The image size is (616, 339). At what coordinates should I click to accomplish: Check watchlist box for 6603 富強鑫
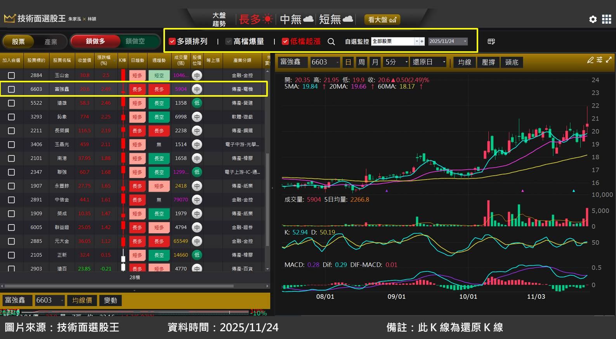(11, 89)
